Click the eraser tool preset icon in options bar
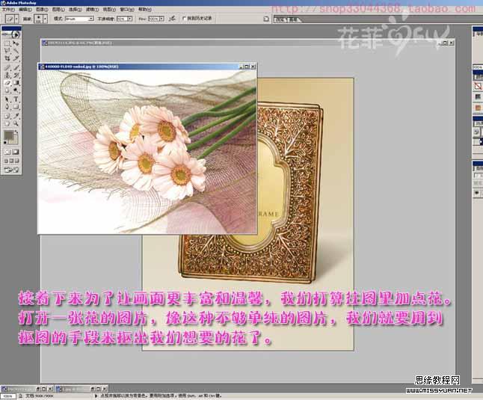The width and height of the screenshot is (483, 400). coord(10,19)
